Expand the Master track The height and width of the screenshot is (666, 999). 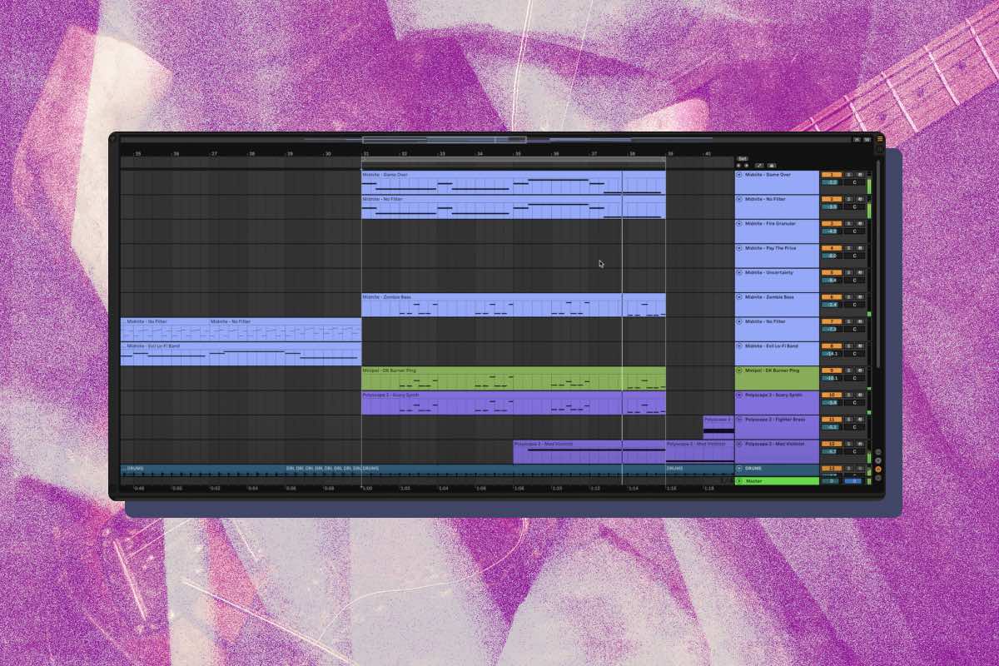pyautogui.click(x=739, y=480)
